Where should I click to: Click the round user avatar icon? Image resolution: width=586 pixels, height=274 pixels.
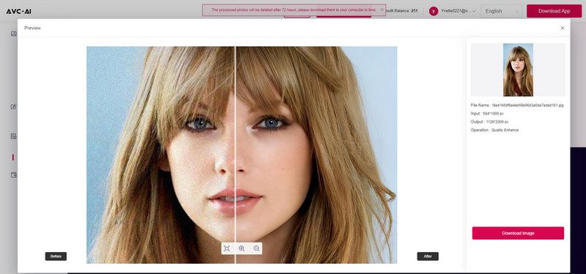(433, 11)
